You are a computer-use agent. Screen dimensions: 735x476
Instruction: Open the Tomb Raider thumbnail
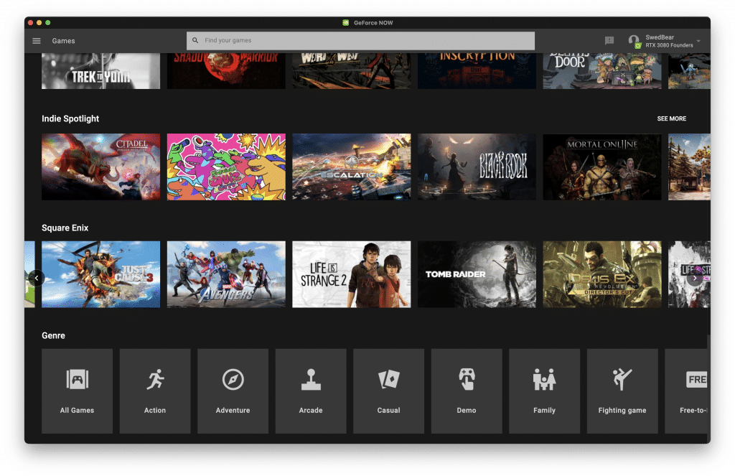(x=477, y=274)
